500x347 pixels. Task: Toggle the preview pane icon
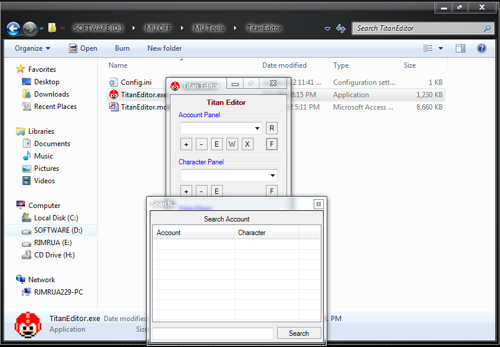(x=460, y=48)
